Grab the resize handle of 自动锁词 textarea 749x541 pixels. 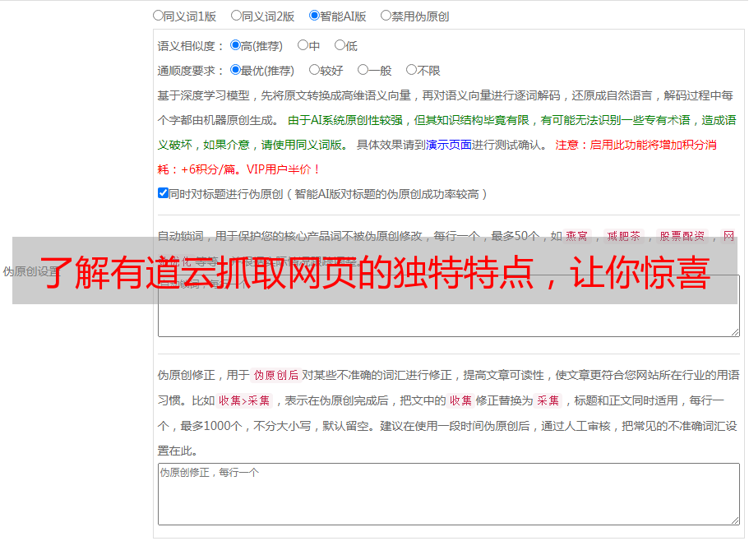click(x=735, y=332)
